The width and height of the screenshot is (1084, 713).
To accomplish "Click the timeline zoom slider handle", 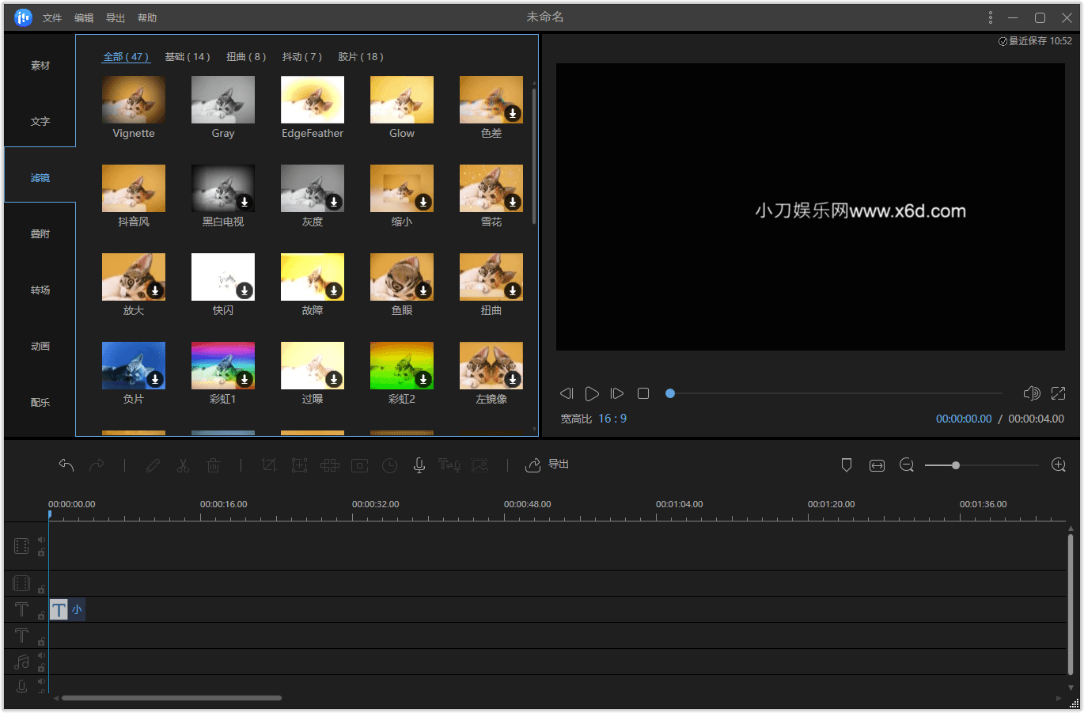I will [x=956, y=465].
